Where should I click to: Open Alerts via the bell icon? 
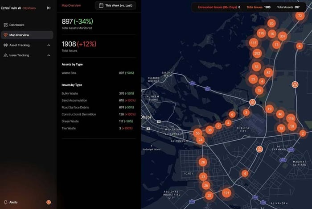tap(6, 202)
